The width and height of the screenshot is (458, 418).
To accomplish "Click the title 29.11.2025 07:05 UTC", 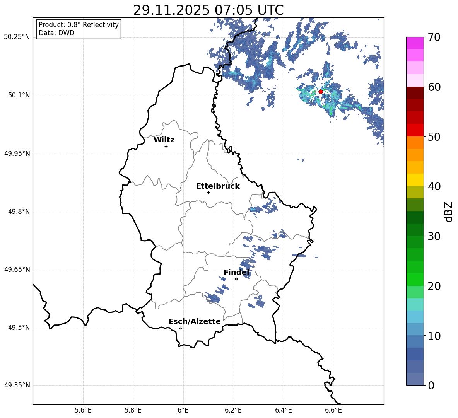I will pyautogui.click(x=208, y=10).
